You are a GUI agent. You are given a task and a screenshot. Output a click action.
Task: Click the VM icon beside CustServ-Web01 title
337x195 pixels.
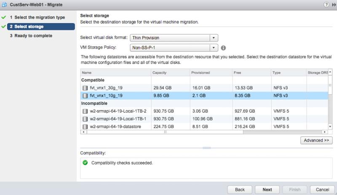(4, 5)
